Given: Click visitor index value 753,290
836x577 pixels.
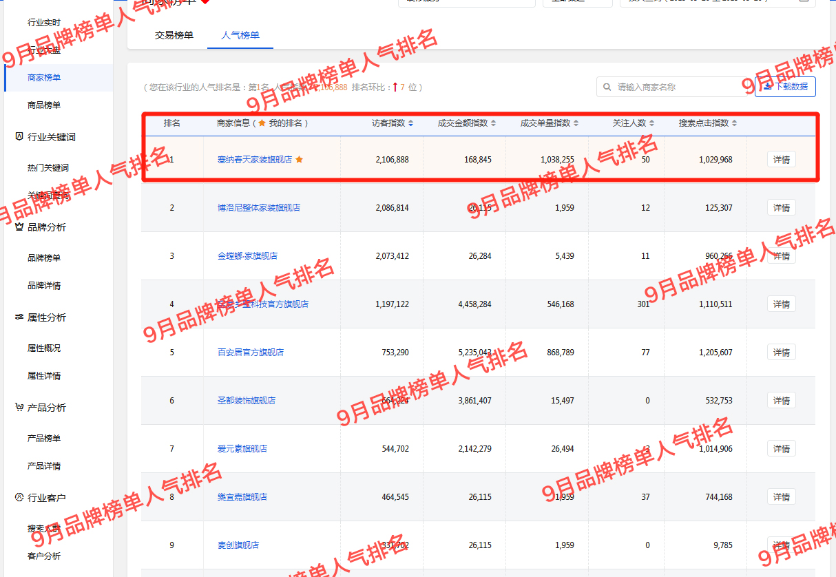Looking at the screenshot, I should click(x=395, y=353).
